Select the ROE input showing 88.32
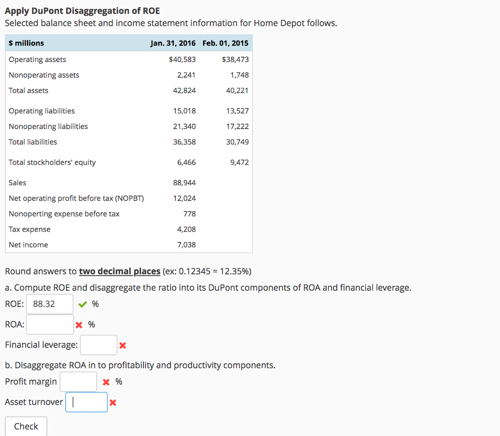500x436 pixels. point(49,304)
